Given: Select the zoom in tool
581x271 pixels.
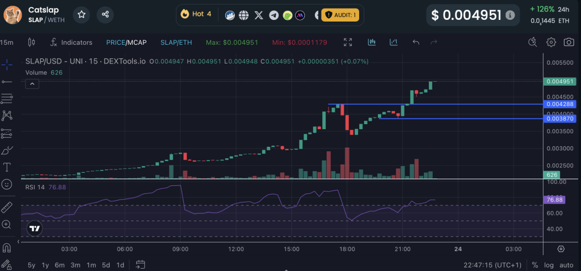Looking at the screenshot, I should click(7, 224).
